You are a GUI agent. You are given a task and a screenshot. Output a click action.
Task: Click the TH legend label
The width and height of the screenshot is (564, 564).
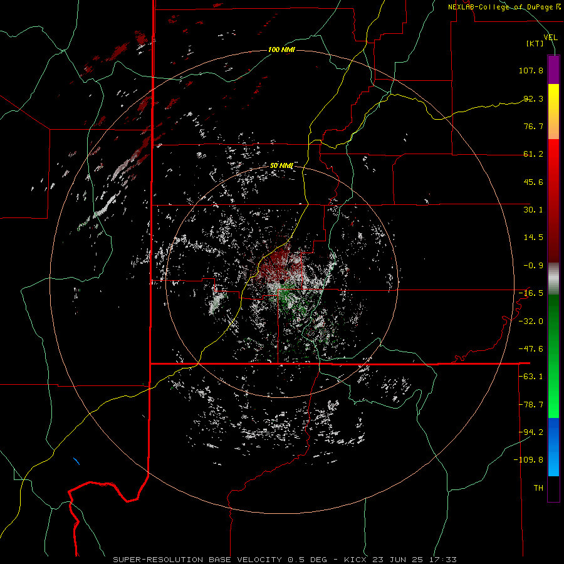pos(538,488)
